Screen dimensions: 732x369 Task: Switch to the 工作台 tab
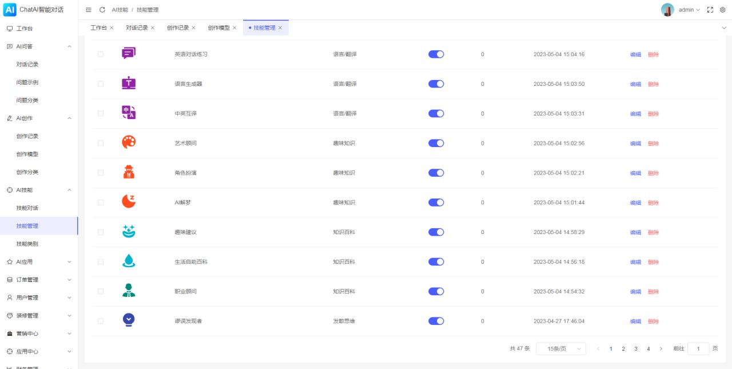coord(98,28)
